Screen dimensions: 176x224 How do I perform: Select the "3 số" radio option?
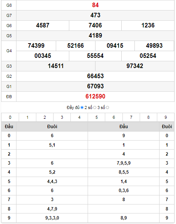coord(107,107)
